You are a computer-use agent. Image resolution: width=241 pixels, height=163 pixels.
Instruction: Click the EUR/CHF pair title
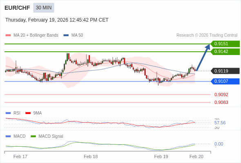pyautogui.click(x=17, y=8)
